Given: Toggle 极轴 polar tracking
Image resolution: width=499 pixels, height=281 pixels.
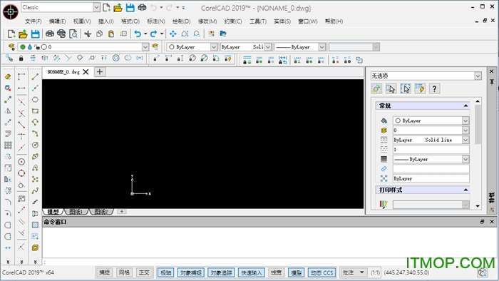Looking at the screenshot, I should pos(165,272).
